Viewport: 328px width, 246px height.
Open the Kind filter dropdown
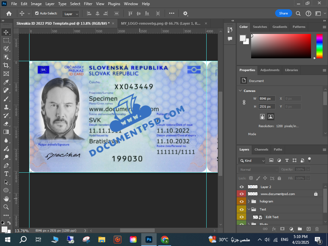[252, 161]
